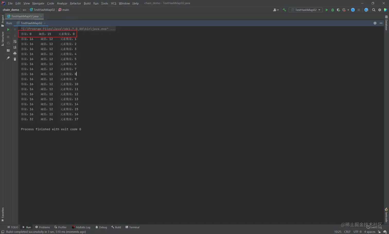Click chain_demo breadcrumb
This screenshot has width=389, height=234.
(x=11, y=10)
